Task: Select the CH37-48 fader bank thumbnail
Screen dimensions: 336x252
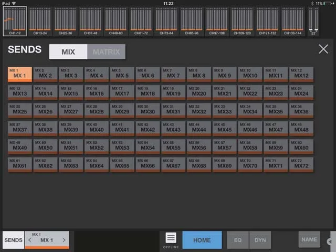Action: pos(91,21)
